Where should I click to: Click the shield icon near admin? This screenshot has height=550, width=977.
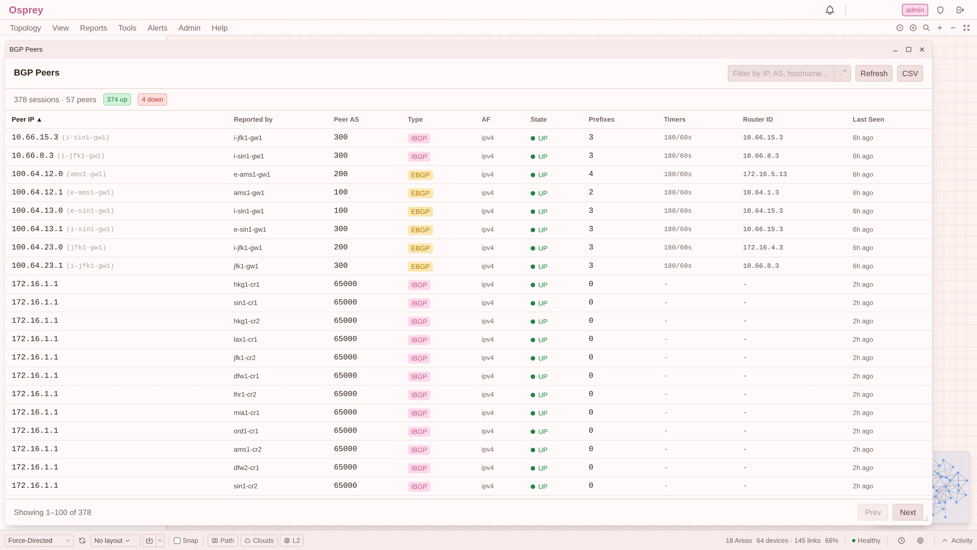pos(940,10)
